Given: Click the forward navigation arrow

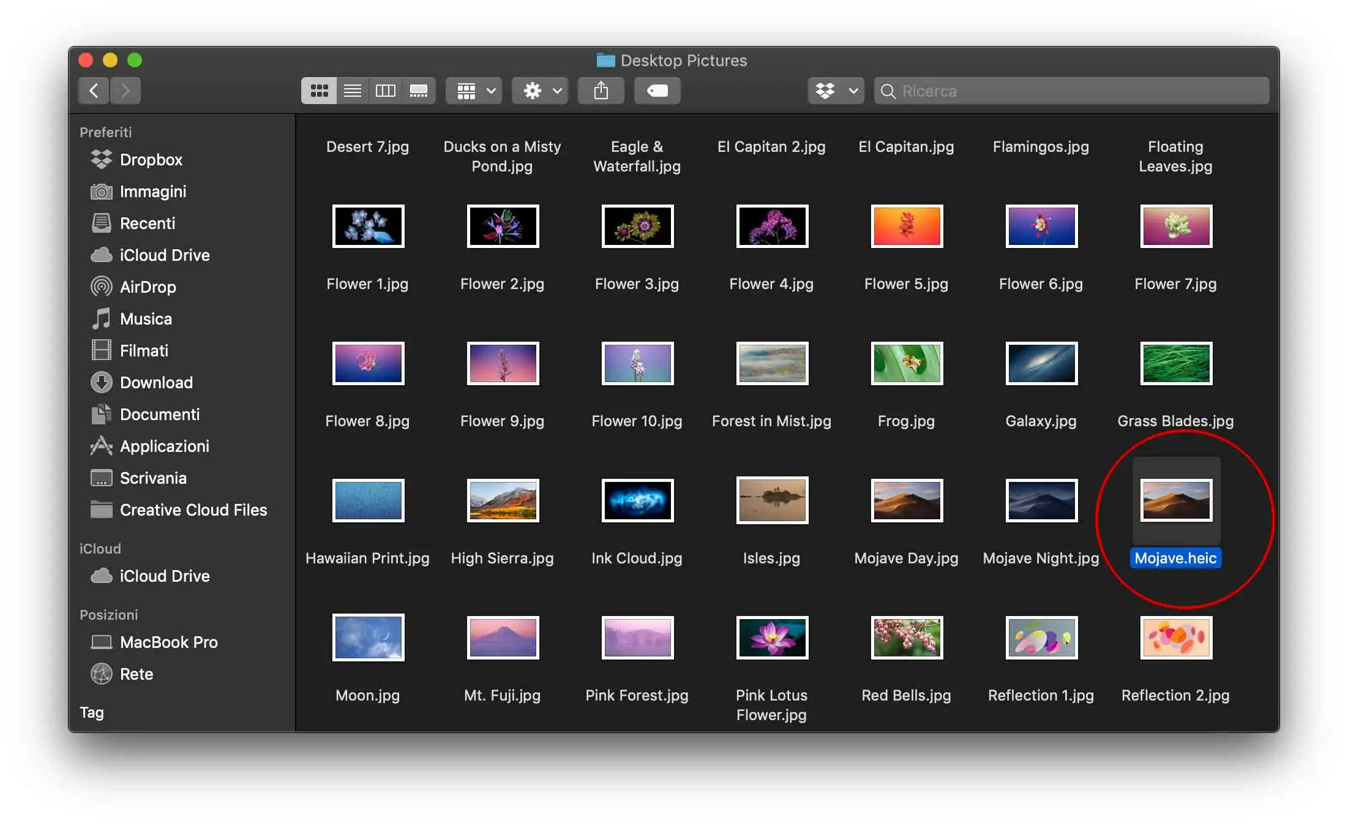Looking at the screenshot, I should (125, 90).
